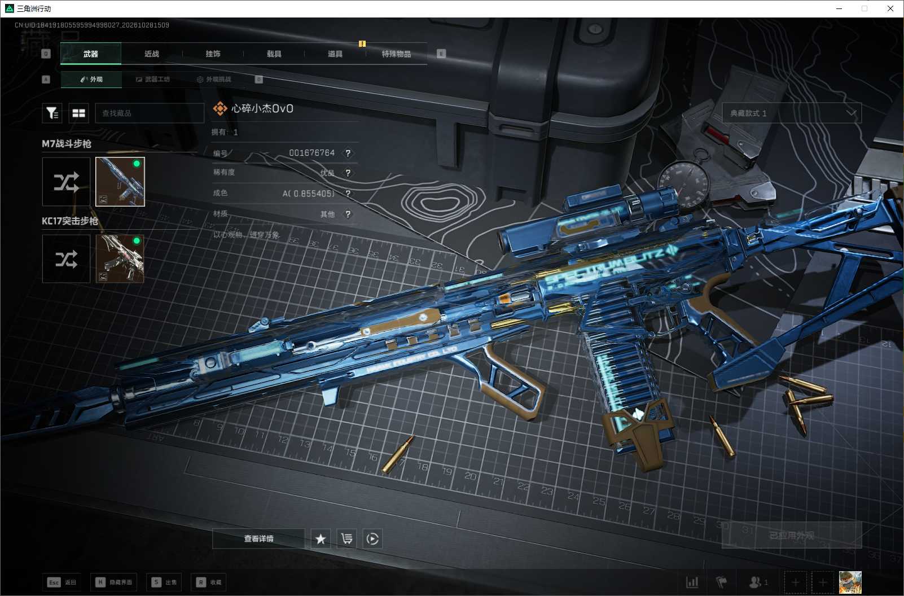The width and height of the screenshot is (904, 596).
Task: Click S 出售 to sell
Action: [164, 582]
